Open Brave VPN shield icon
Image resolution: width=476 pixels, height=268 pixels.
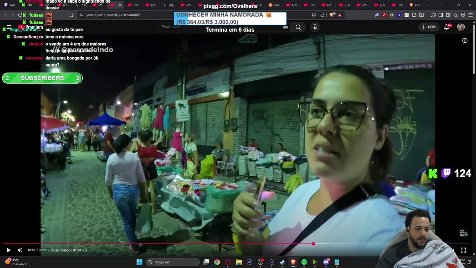point(463,15)
